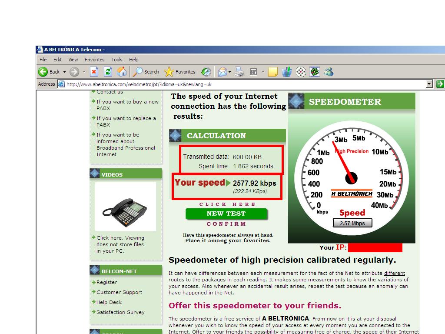This screenshot has height=334, width=445.
Task: Open the Favorites star panel in the toolbar
Action: [180, 72]
